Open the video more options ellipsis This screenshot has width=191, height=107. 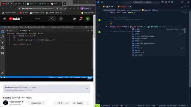click(88, 103)
